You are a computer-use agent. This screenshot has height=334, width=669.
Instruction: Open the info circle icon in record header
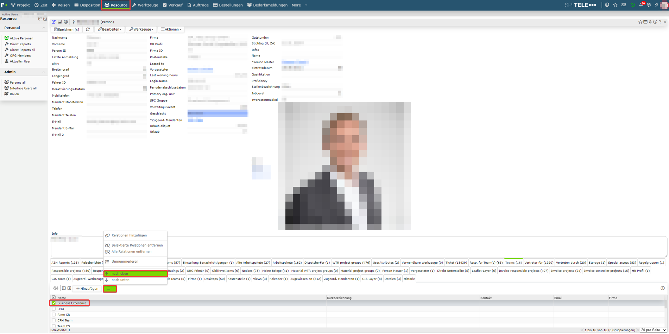655,22
